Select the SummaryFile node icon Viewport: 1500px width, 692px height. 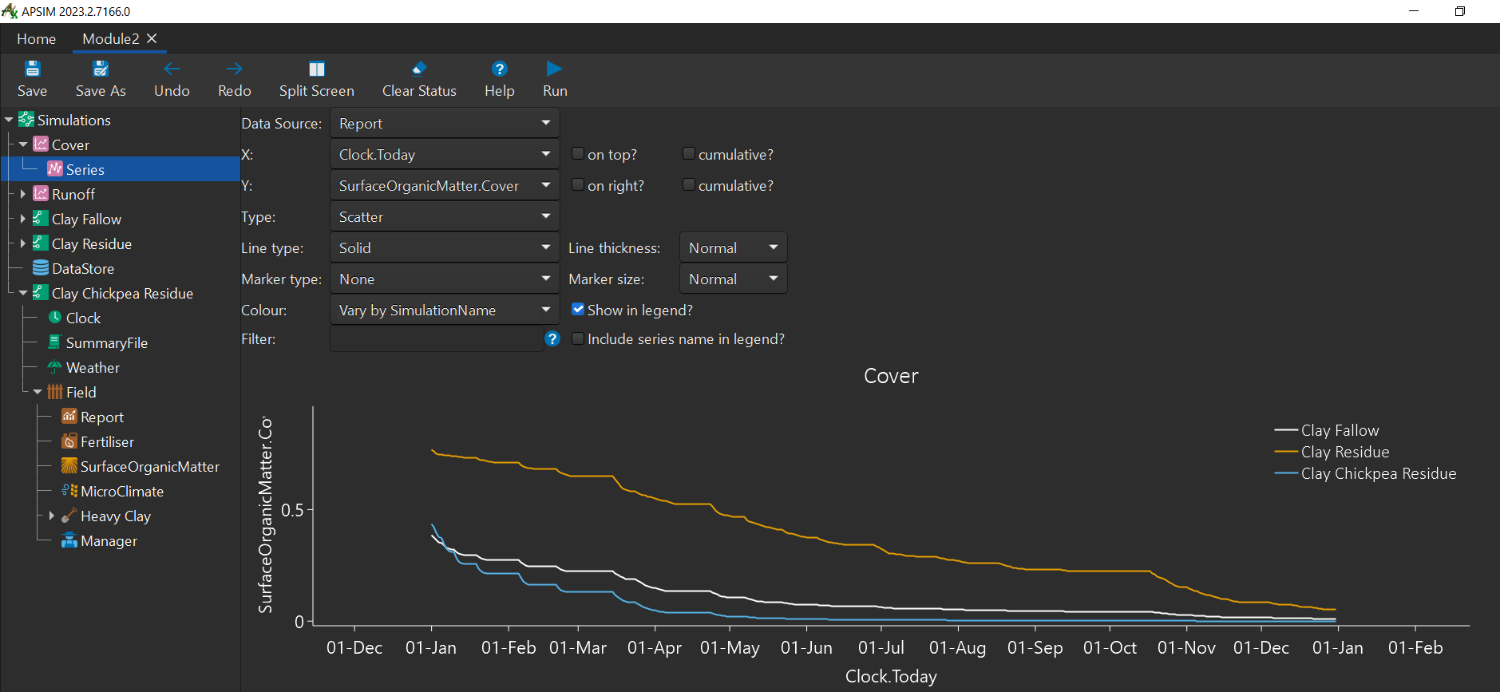coord(55,342)
